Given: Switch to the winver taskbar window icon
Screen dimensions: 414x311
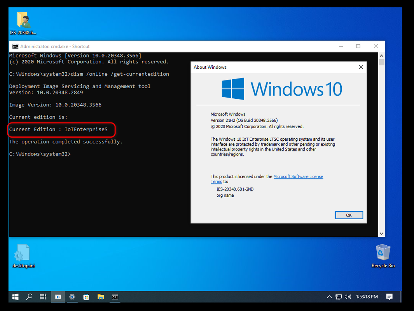Looking at the screenshot, I should point(58,297).
